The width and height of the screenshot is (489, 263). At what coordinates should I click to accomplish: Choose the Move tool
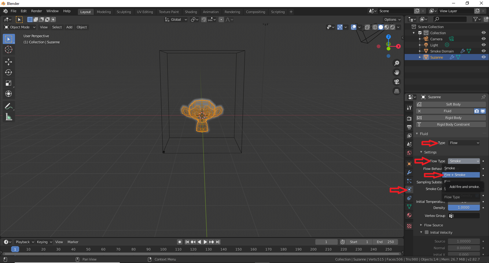[x=9, y=62]
